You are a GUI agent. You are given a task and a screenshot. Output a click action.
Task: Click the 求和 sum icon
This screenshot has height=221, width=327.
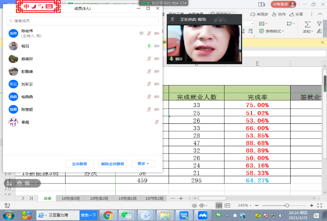tap(307, 25)
